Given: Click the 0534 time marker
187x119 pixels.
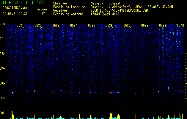Looking at the screenshot, I should click(74, 26).
